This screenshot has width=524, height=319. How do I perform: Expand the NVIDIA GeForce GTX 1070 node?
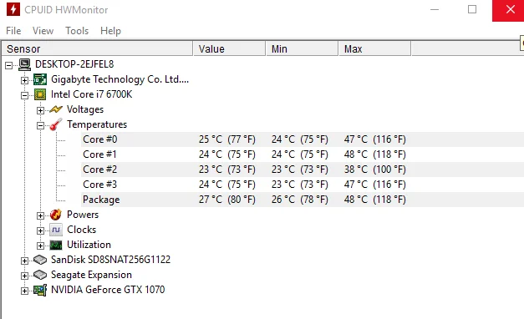point(24,291)
